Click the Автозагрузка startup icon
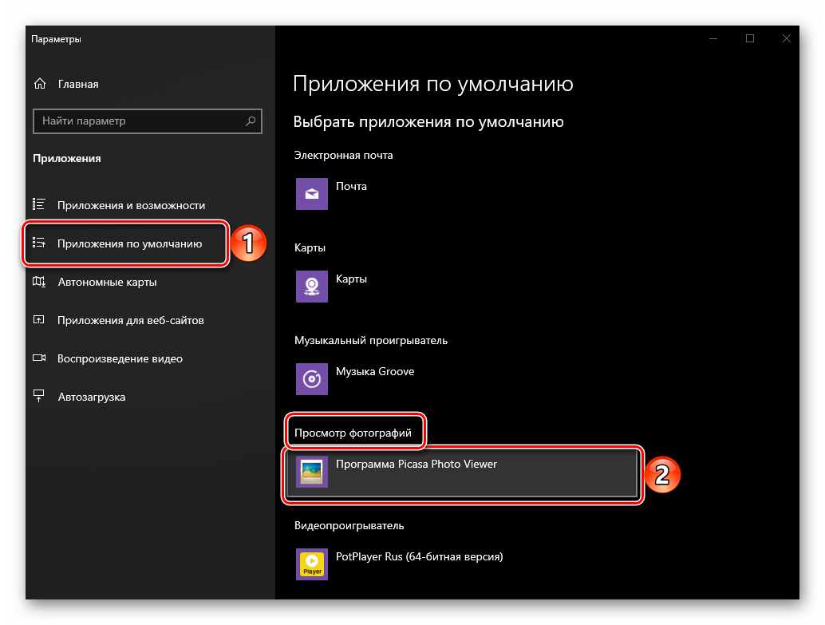The image size is (825, 625). click(x=39, y=397)
